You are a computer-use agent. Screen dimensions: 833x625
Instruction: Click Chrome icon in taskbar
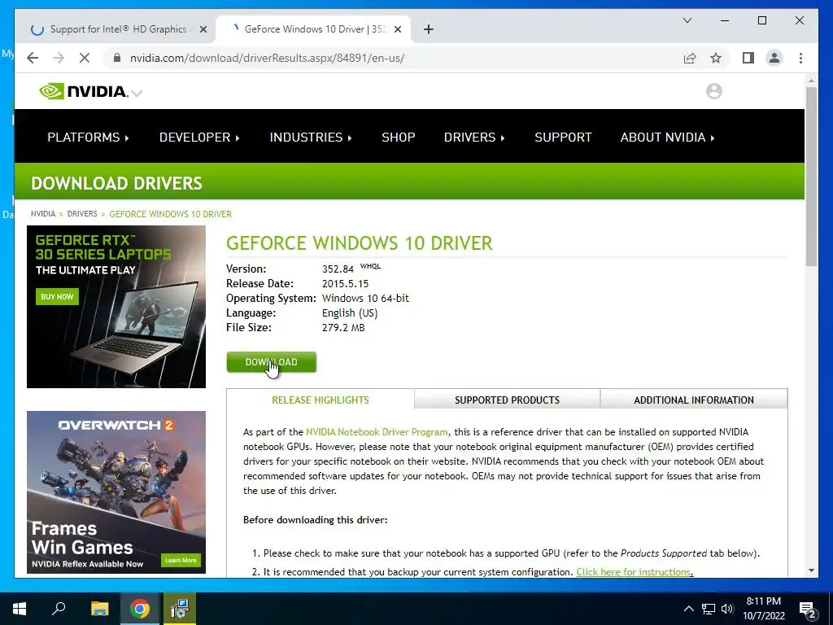(140, 609)
